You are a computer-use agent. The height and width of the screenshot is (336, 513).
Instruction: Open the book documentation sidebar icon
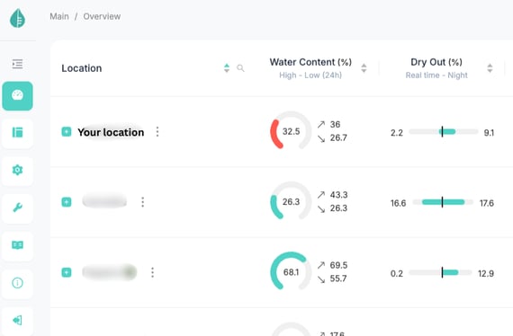pyautogui.click(x=17, y=245)
